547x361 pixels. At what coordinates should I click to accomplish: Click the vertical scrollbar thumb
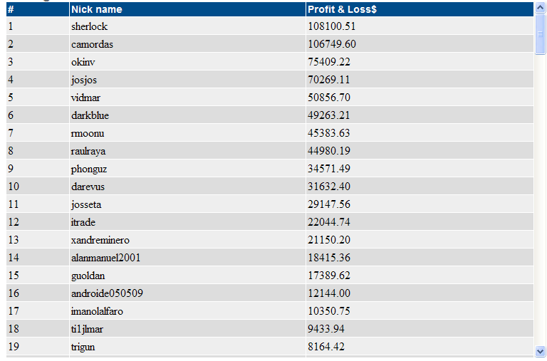(x=540, y=33)
